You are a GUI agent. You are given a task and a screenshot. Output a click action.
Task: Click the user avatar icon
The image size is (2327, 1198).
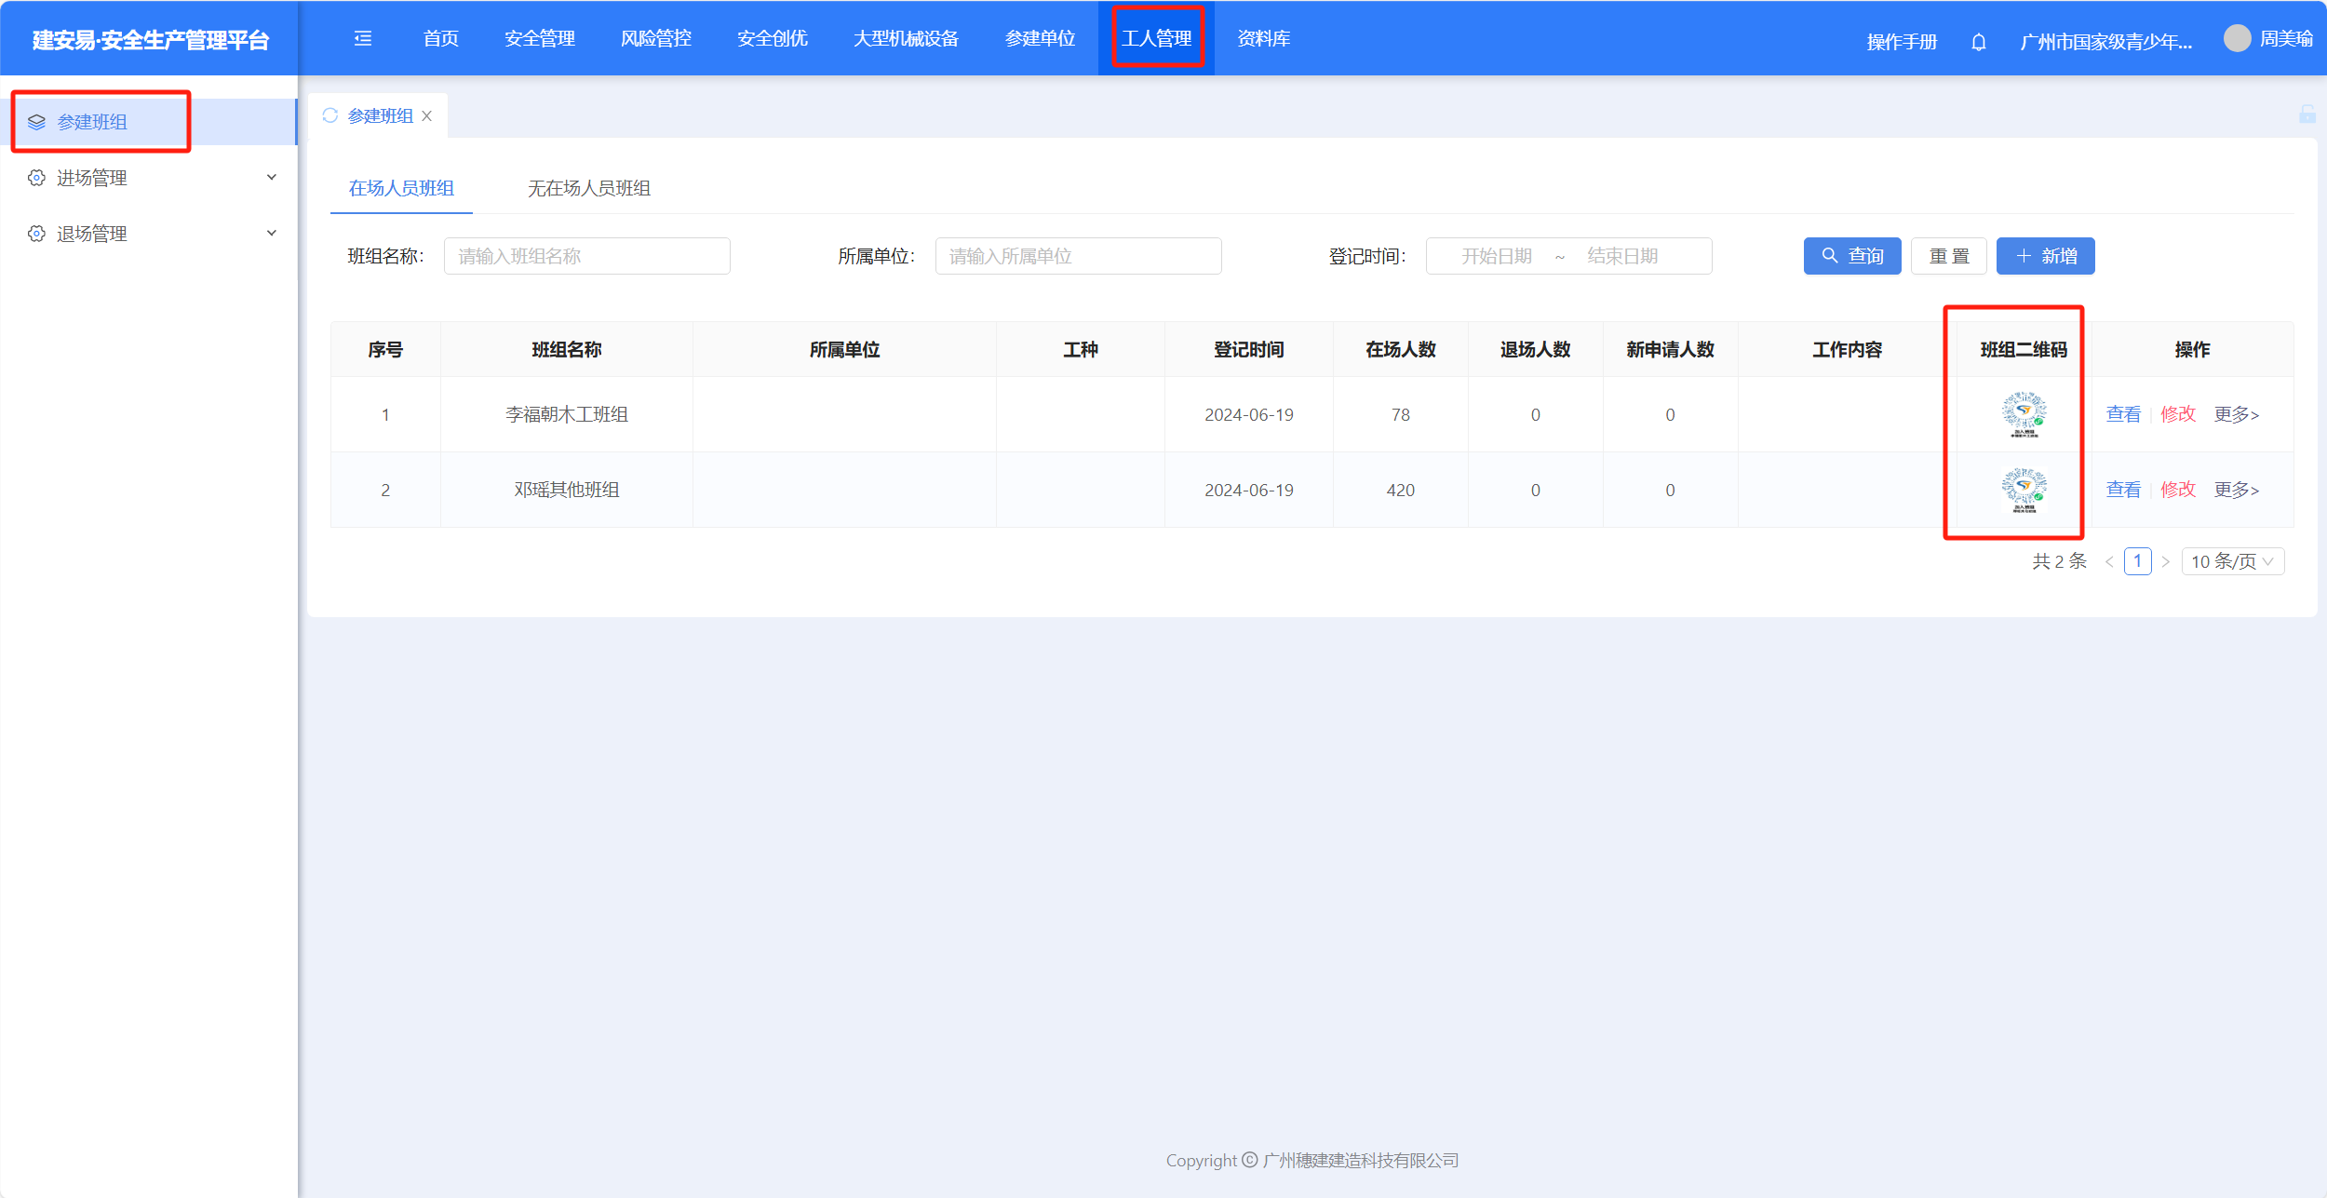[2237, 38]
